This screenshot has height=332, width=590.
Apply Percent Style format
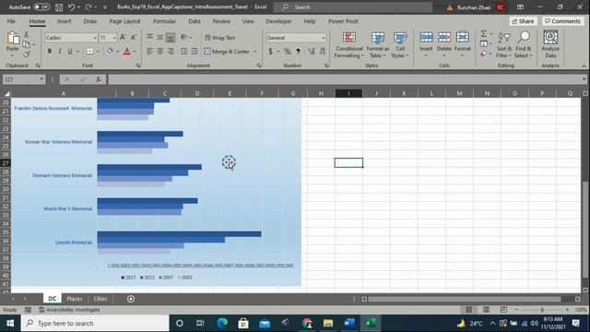[288, 52]
